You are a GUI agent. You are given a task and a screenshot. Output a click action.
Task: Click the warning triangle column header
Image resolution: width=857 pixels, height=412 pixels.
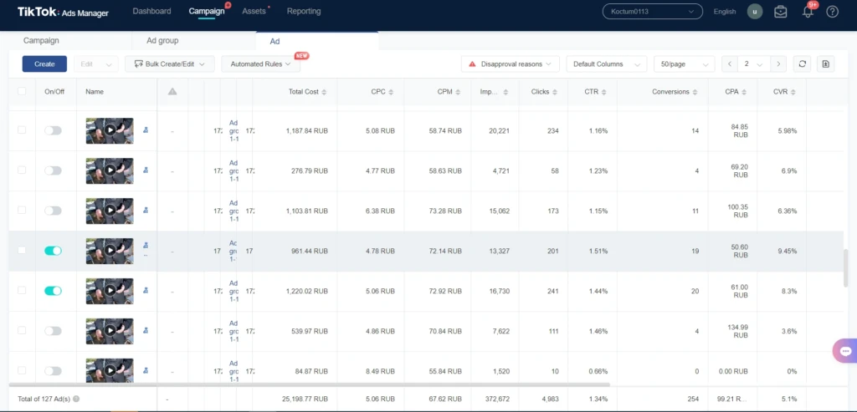[x=172, y=92]
